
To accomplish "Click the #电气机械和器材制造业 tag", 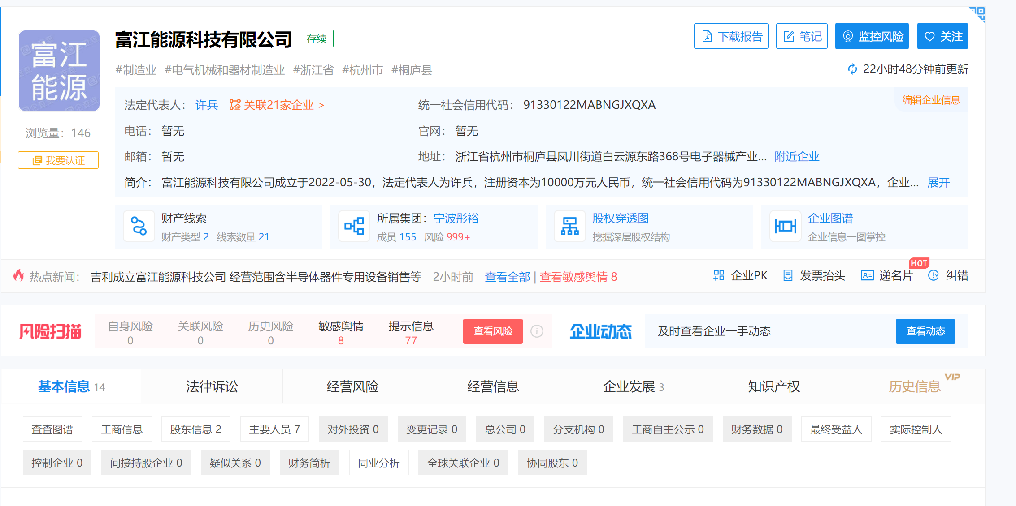I will [x=225, y=70].
